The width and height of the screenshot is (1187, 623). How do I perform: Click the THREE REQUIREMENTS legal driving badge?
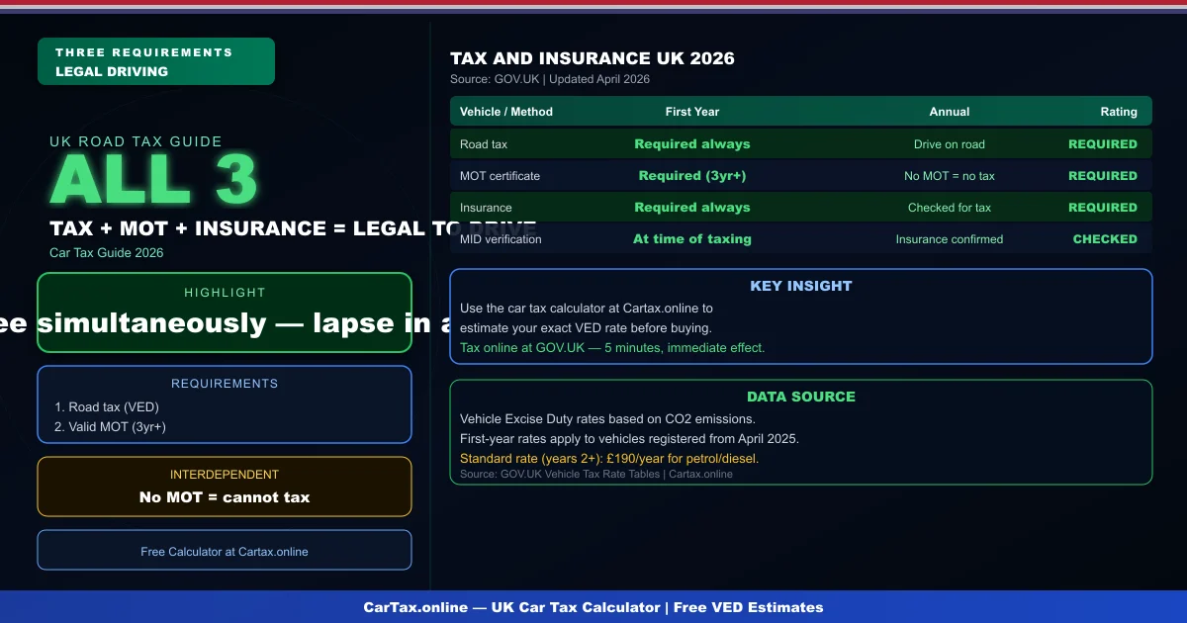tap(155, 60)
